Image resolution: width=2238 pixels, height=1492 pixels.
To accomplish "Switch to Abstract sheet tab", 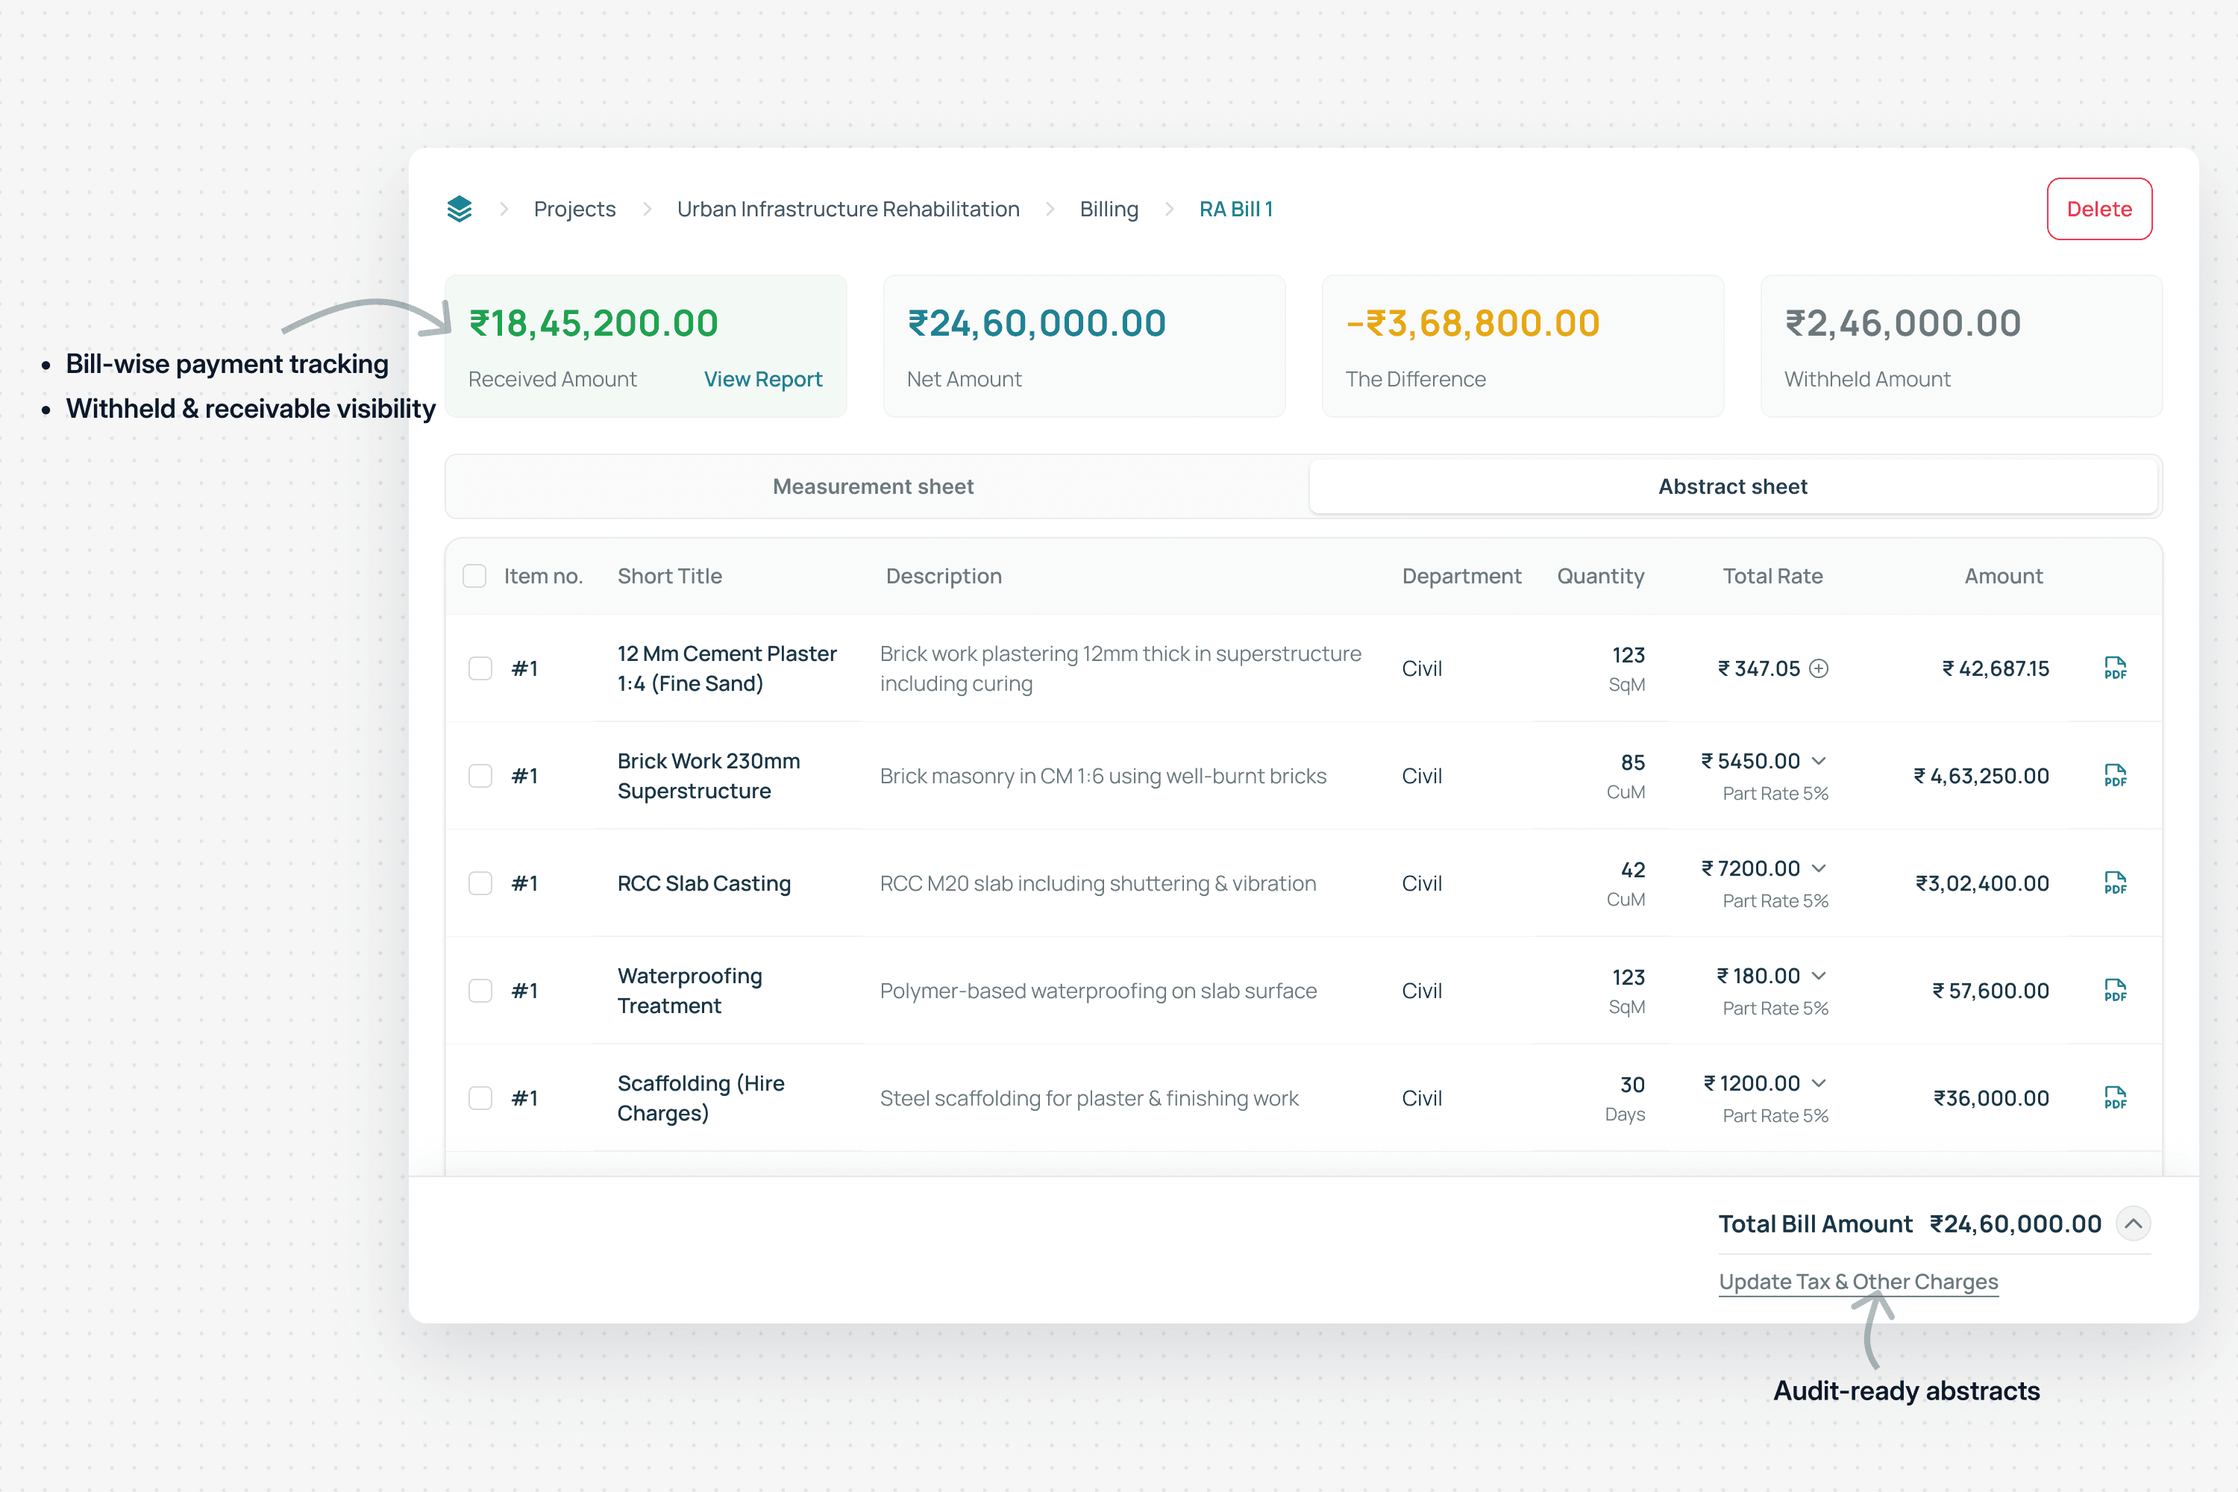I will click(x=1733, y=486).
